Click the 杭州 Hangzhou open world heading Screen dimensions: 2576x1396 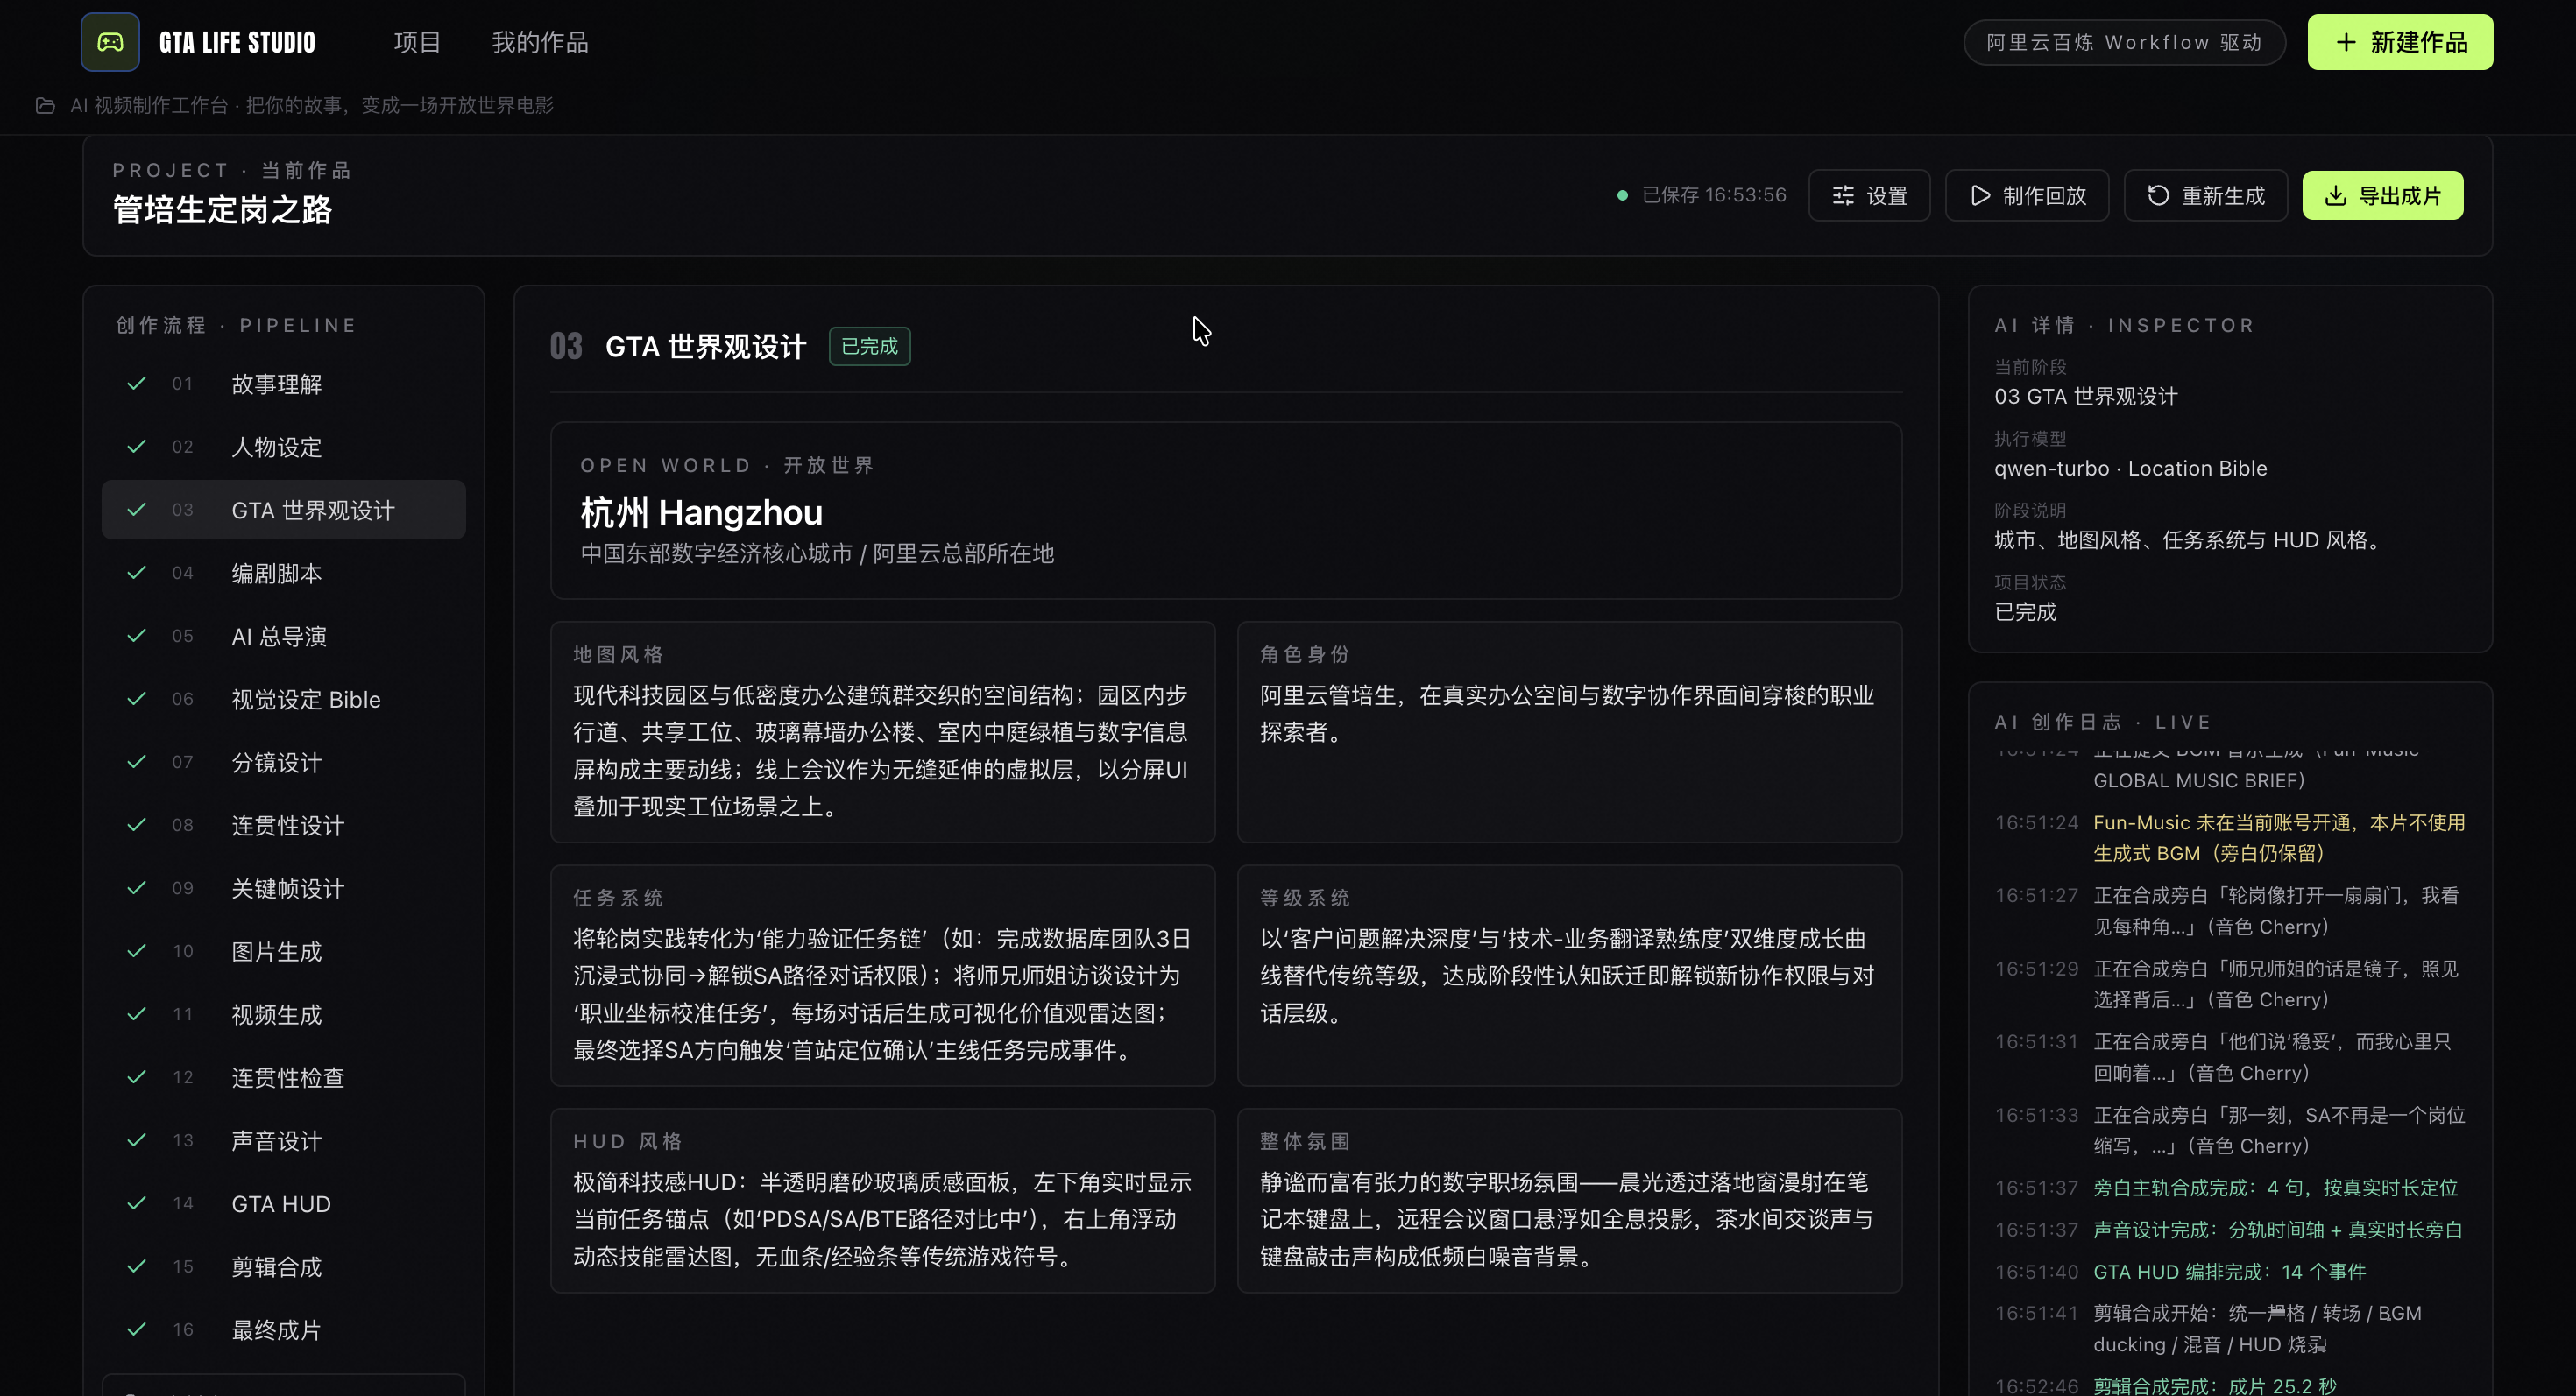pos(701,511)
